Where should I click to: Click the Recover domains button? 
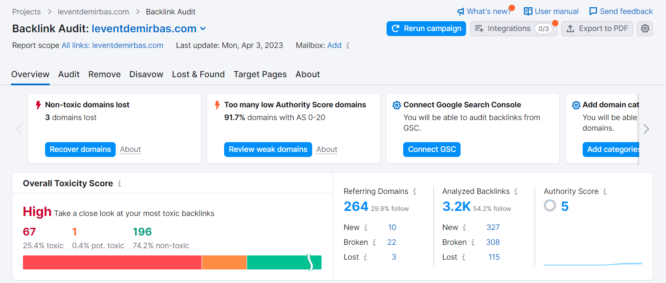[80, 149]
